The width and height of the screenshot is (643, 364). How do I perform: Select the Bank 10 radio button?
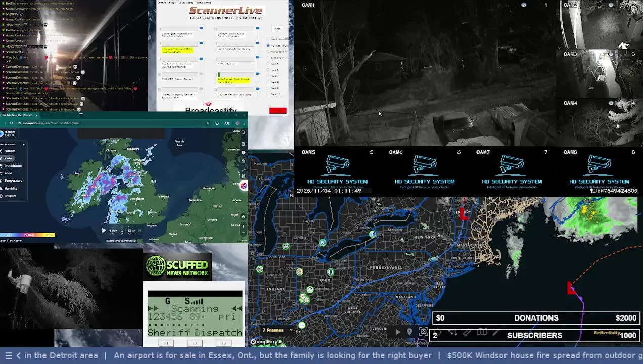[x=268, y=94]
